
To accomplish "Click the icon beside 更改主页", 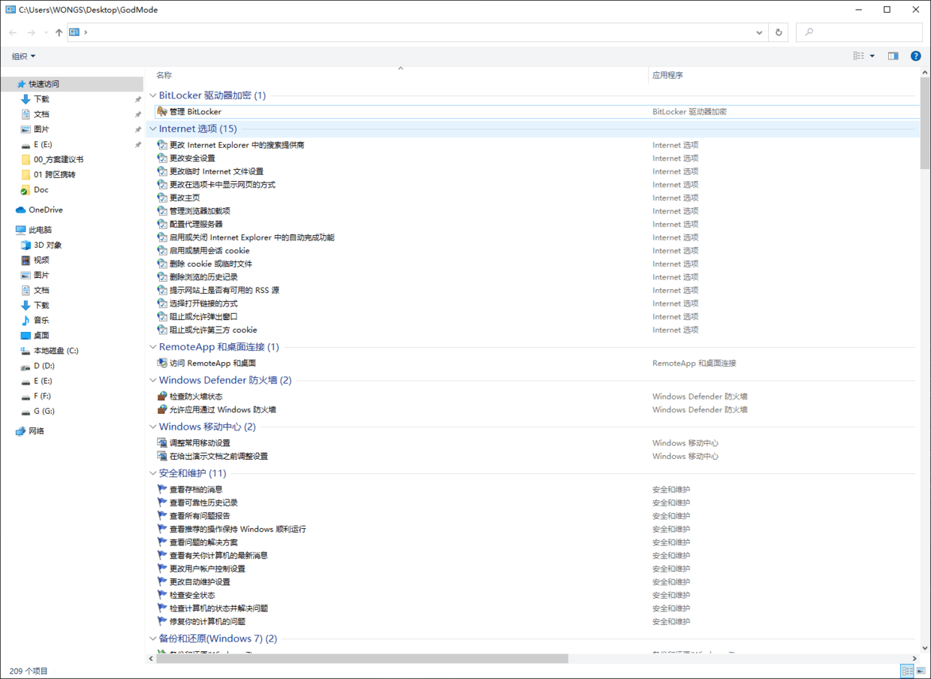I will click(x=161, y=198).
